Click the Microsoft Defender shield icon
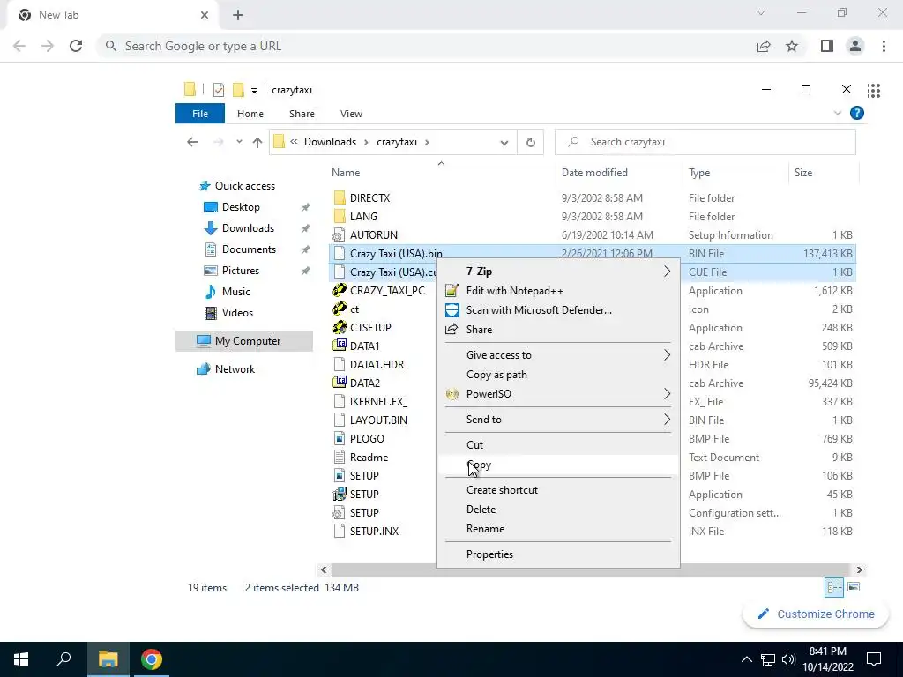 pyautogui.click(x=452, y=310)
